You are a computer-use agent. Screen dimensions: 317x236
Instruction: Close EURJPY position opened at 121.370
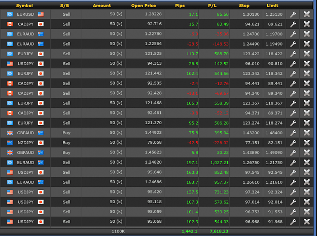click(x=307, y=123)
